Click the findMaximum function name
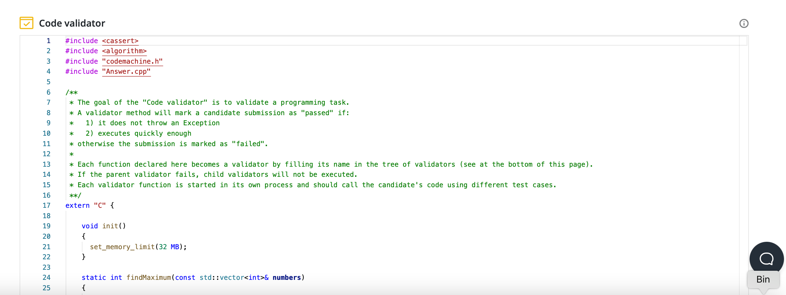Image resolution: width=786 pixels, height=295 pixels. (x=148, y=277)
